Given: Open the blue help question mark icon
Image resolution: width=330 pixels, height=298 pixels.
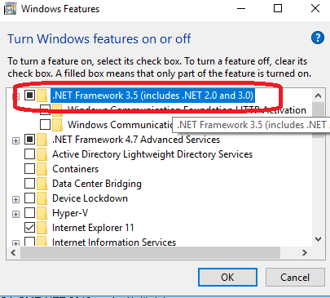Looking at the screenshot, I should 318,38.
